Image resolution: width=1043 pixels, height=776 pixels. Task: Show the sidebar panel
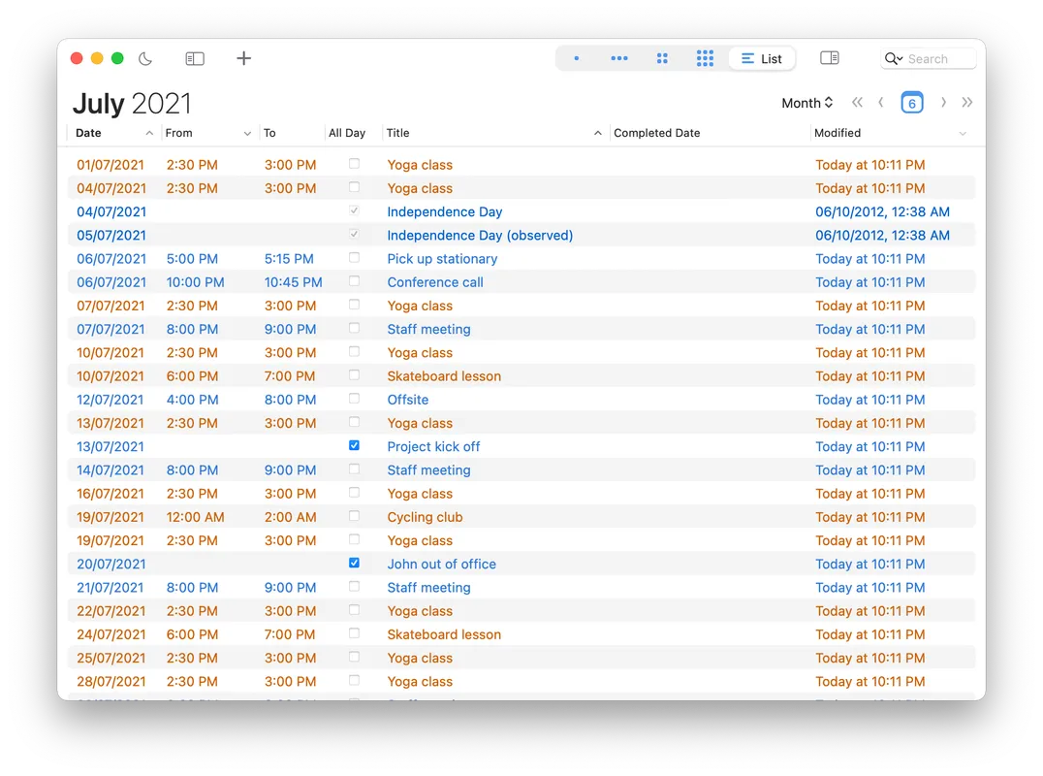tap(194, 58)
